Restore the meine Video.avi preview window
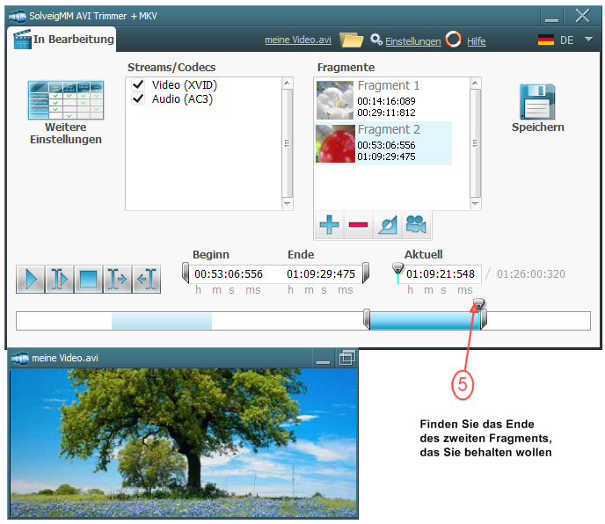Viewport: 605px width, 524px height. click(x=346, y=358)
